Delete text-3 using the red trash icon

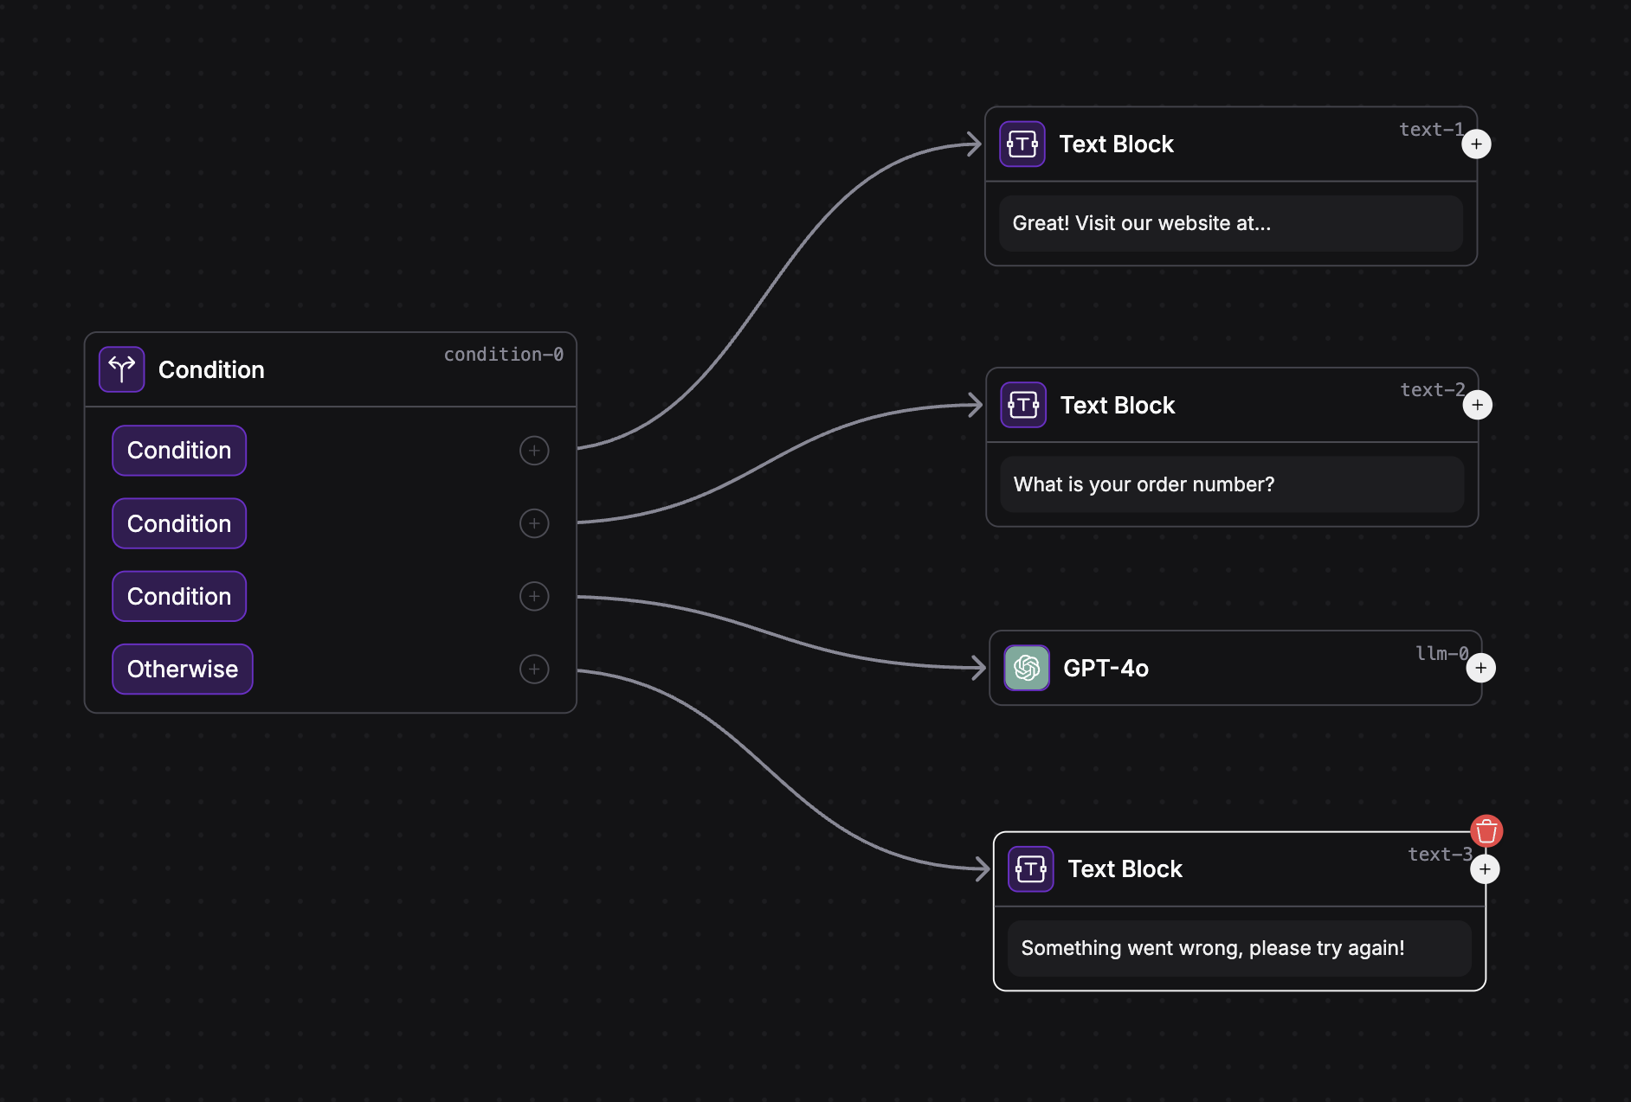tap(1486, 830)
